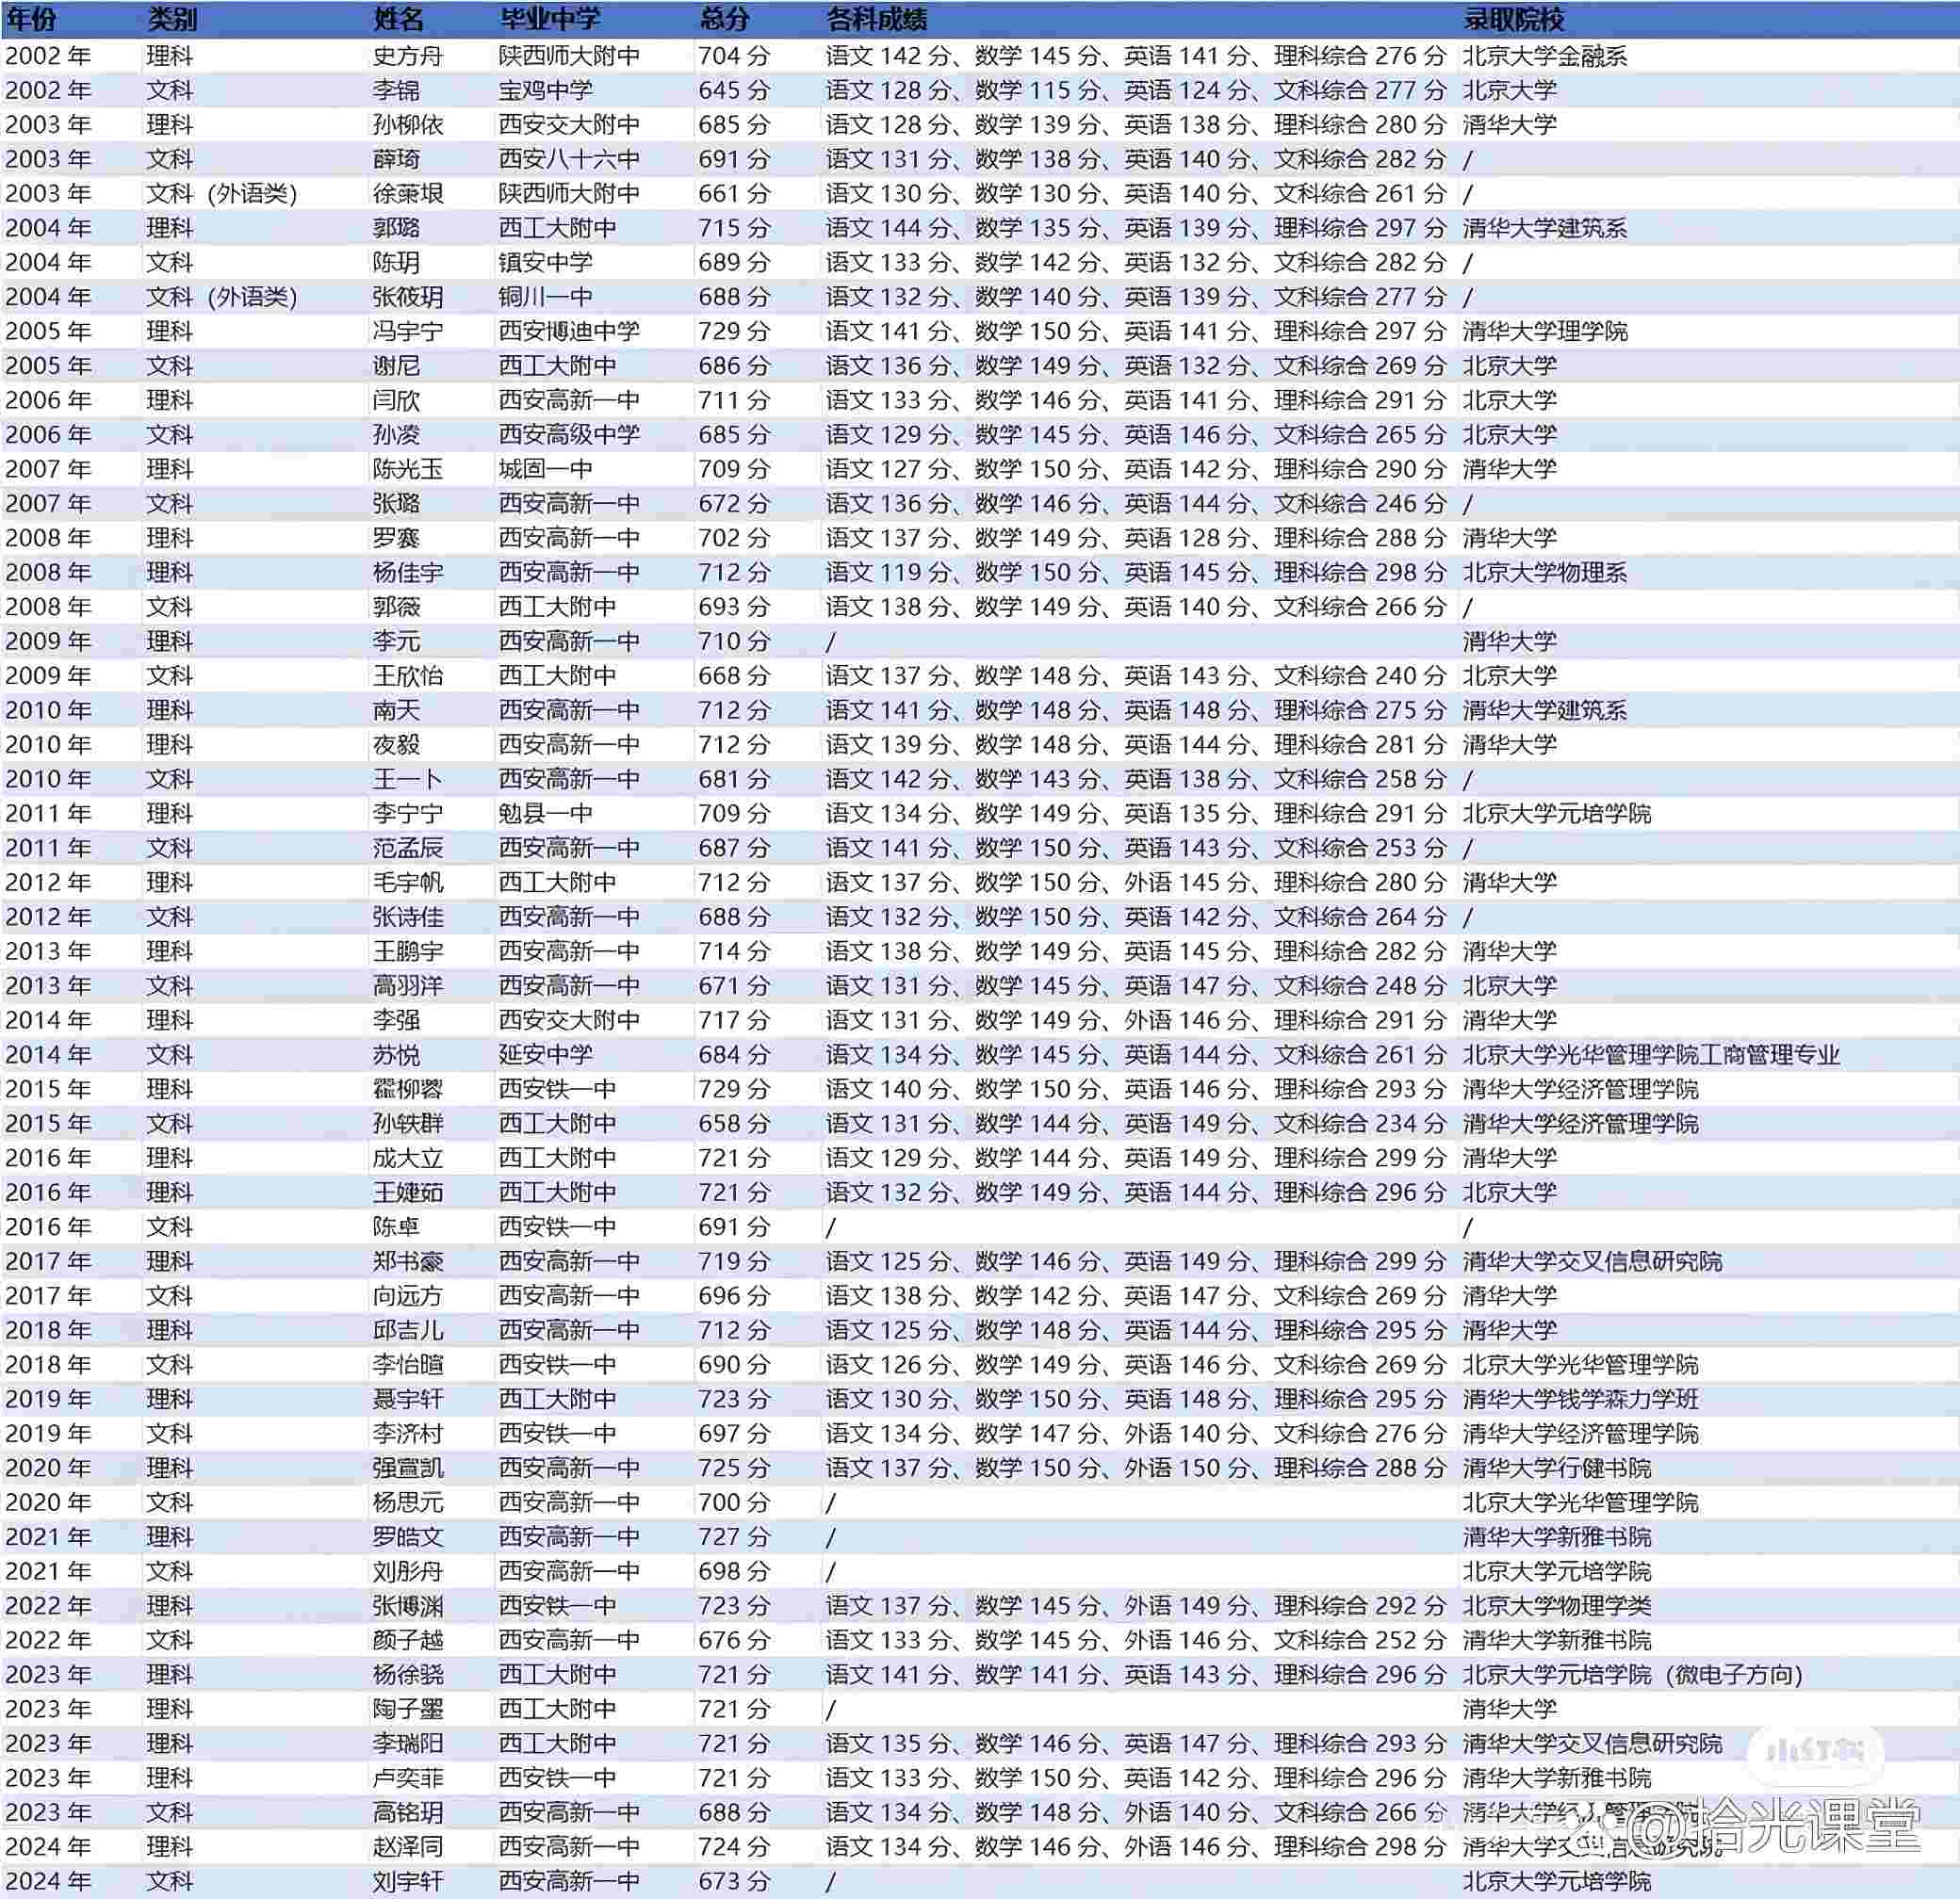This screenshot has width=1960, height=1899.
Task: Select the name cell 罗赛
Action: pyautogui.click(x=396, y=539)
